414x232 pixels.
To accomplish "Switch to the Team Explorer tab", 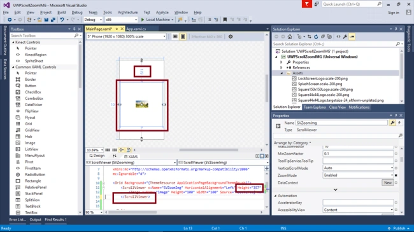I will (315, 107).
